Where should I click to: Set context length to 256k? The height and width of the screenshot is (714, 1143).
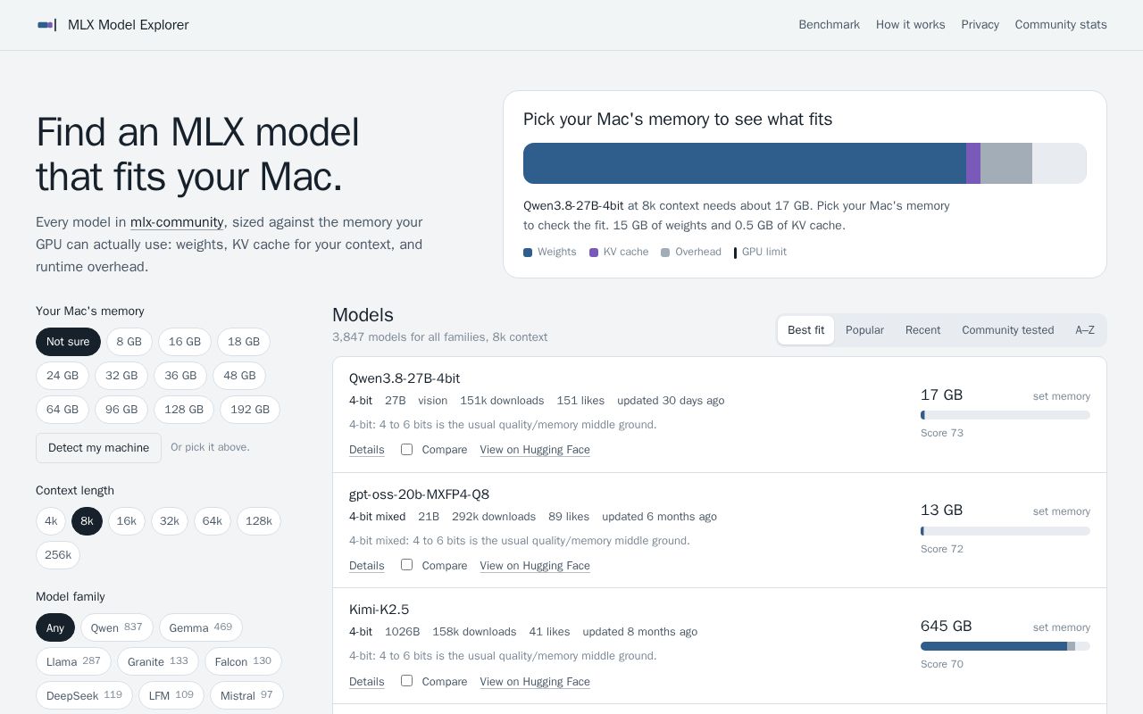tap(58, 555)
